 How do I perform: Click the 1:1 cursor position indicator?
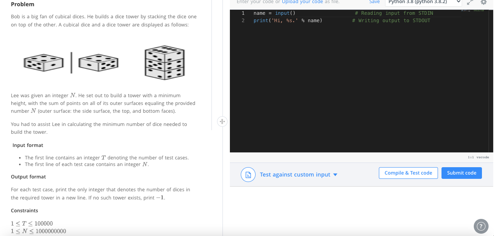point(470,157)
